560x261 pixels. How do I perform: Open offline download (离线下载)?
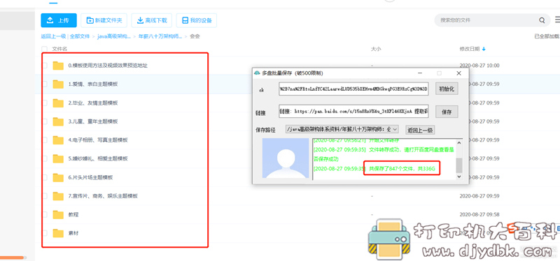click(152, 20)
